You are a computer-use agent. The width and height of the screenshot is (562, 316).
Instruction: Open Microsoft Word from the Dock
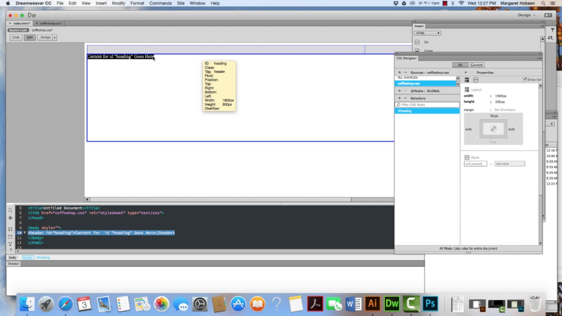coord(353,304)
